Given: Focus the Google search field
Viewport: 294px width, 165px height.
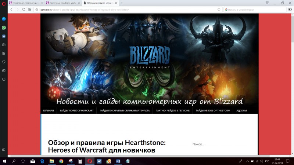Looking at the screenshot, I should point(255,10).
